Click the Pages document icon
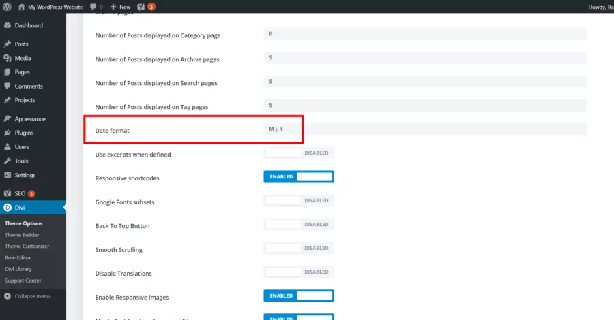 tap(8, 72)
